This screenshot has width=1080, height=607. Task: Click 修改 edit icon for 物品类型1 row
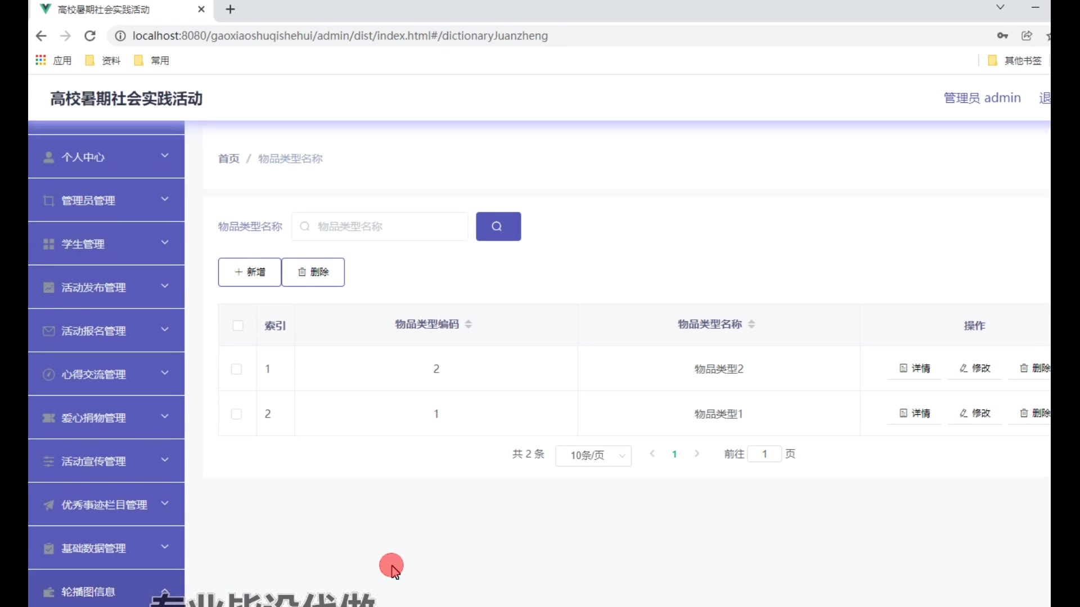pos(975,413)
